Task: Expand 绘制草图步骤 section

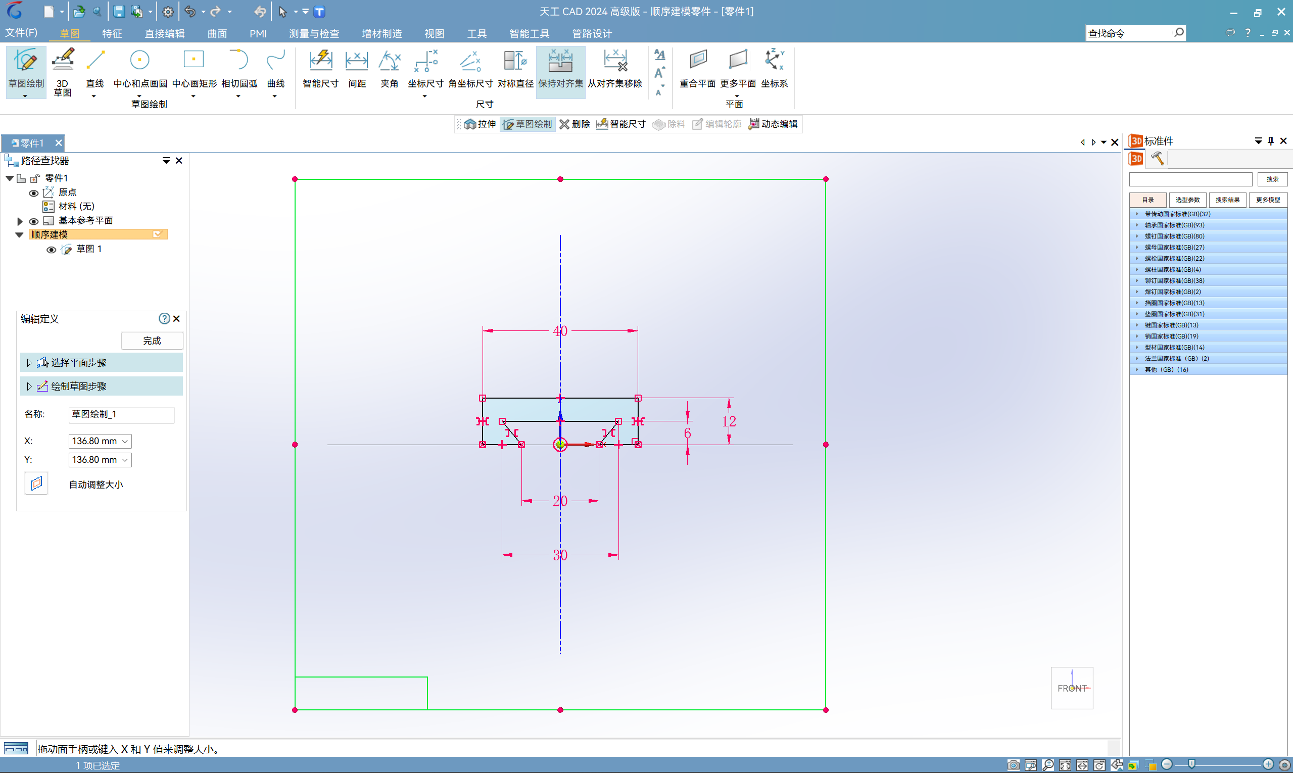Action: coord(29,386)
